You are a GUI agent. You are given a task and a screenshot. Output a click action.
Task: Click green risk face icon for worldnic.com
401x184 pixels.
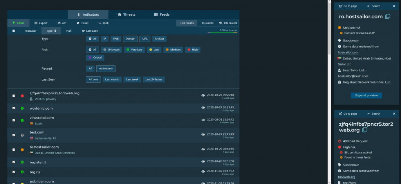pyautogui.click(x=22, y=108)
